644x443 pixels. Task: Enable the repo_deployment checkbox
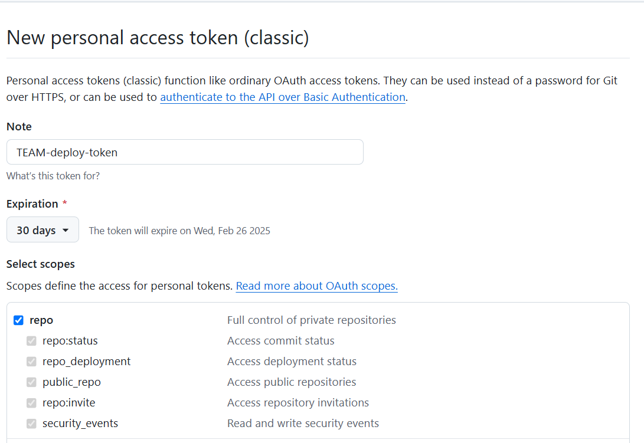31,361
